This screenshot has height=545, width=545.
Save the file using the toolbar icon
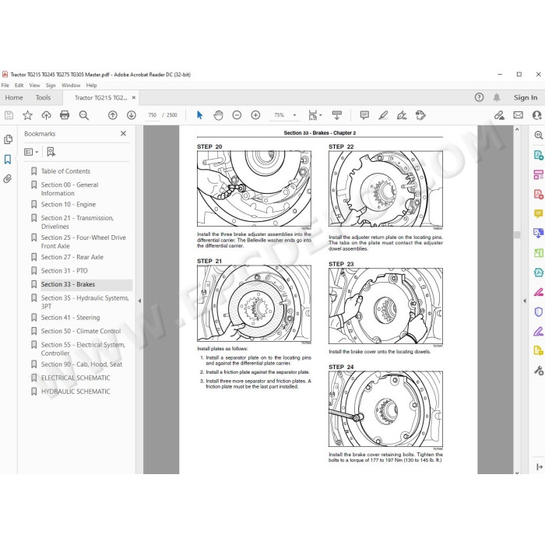[9, 115]
